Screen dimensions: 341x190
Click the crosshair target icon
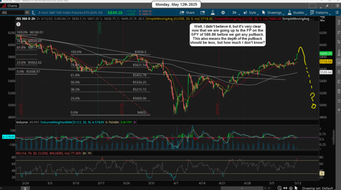291,188
